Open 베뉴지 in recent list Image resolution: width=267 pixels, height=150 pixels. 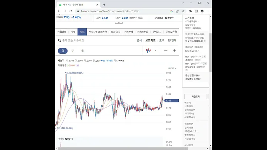(x=188, y=102)
